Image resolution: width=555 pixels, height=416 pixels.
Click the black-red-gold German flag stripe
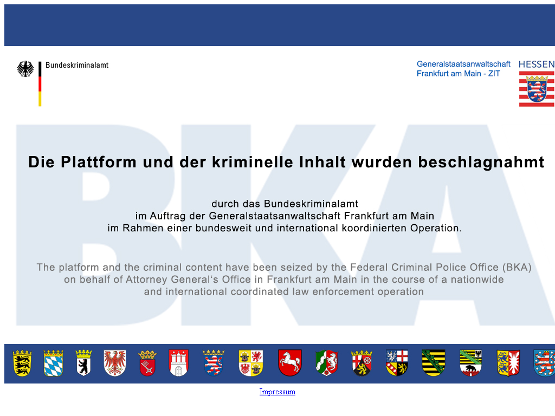(x=40, y=84)
